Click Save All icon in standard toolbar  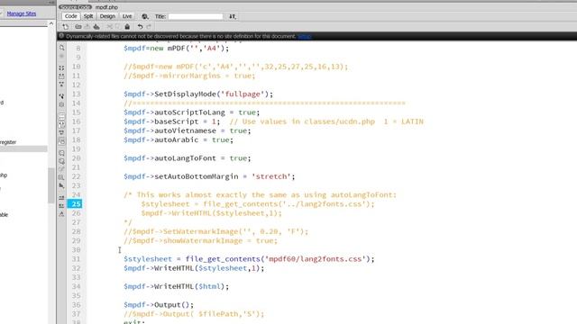96,26
